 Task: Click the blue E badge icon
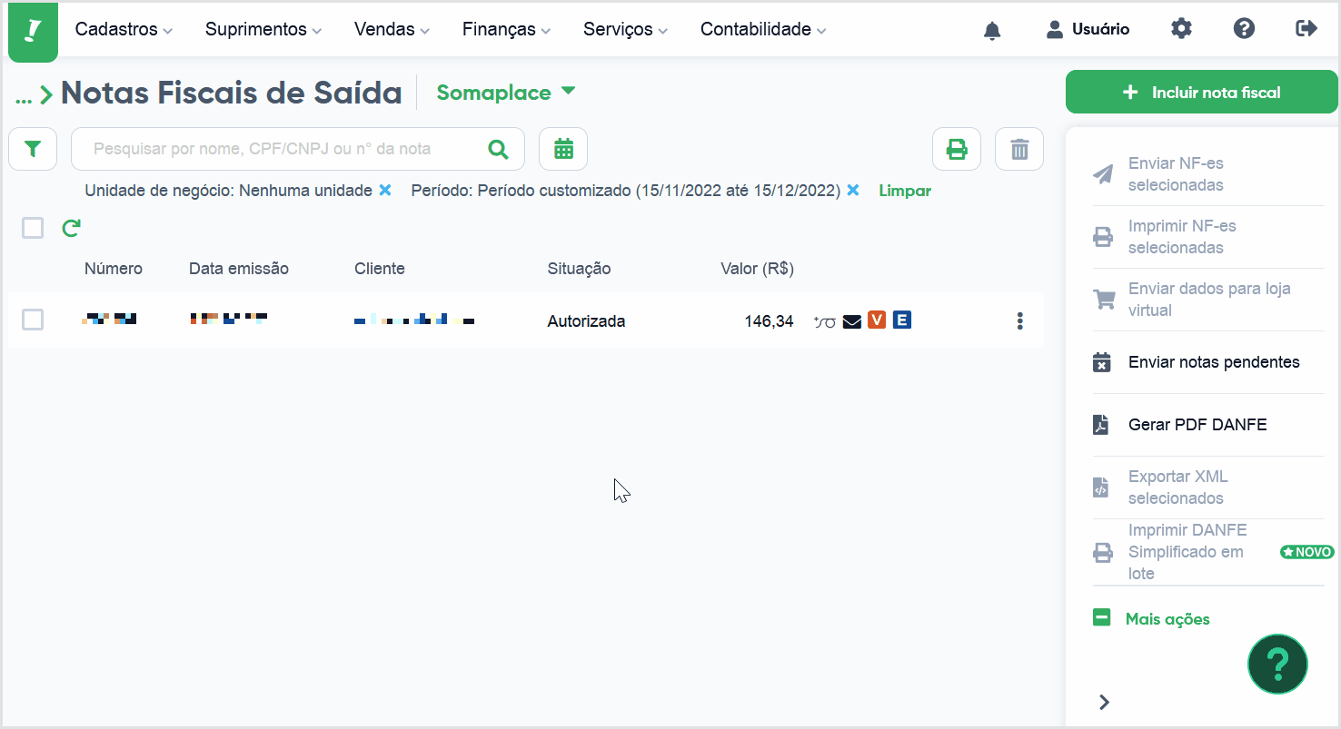[x=902, y=320]
